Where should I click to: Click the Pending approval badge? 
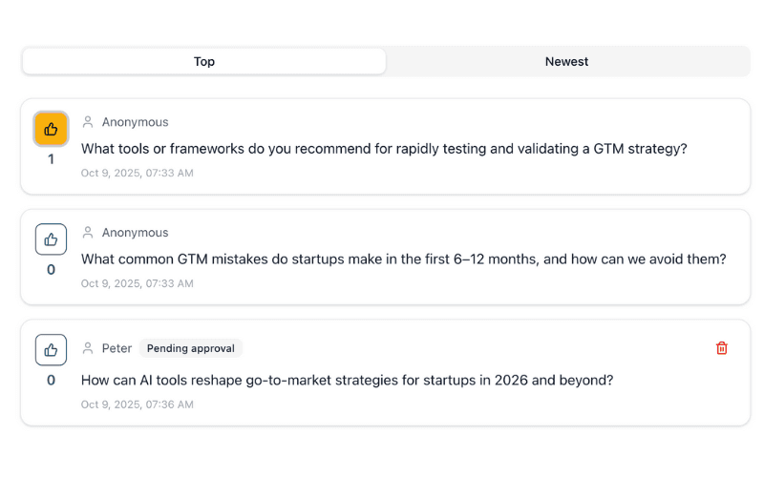point(191,348)
